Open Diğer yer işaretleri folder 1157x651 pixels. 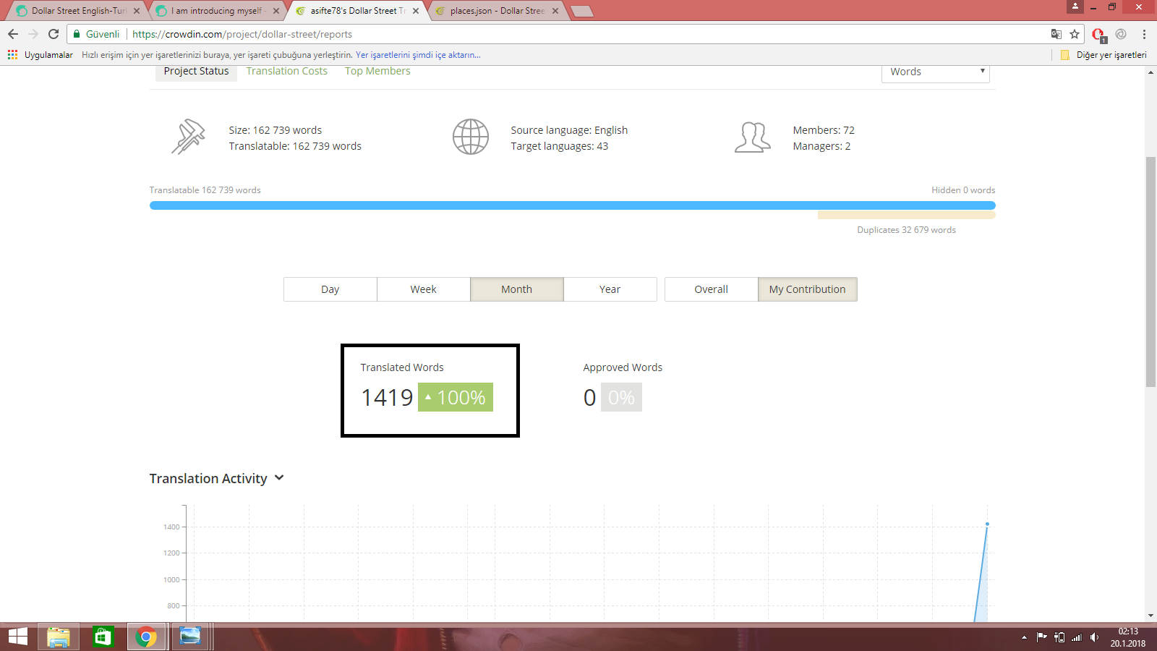point(1103,55)
